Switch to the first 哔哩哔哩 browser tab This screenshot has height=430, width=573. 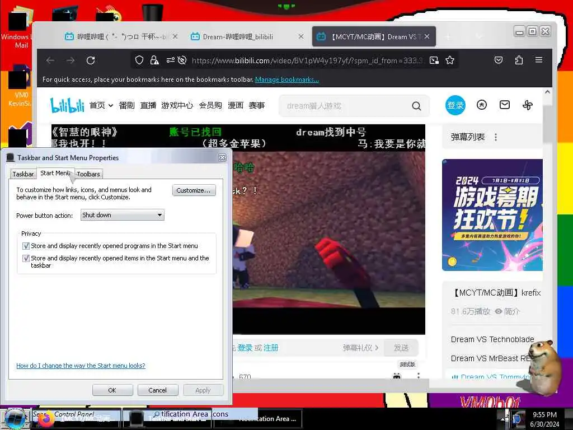pyautogui.click(x=121, y=36)
